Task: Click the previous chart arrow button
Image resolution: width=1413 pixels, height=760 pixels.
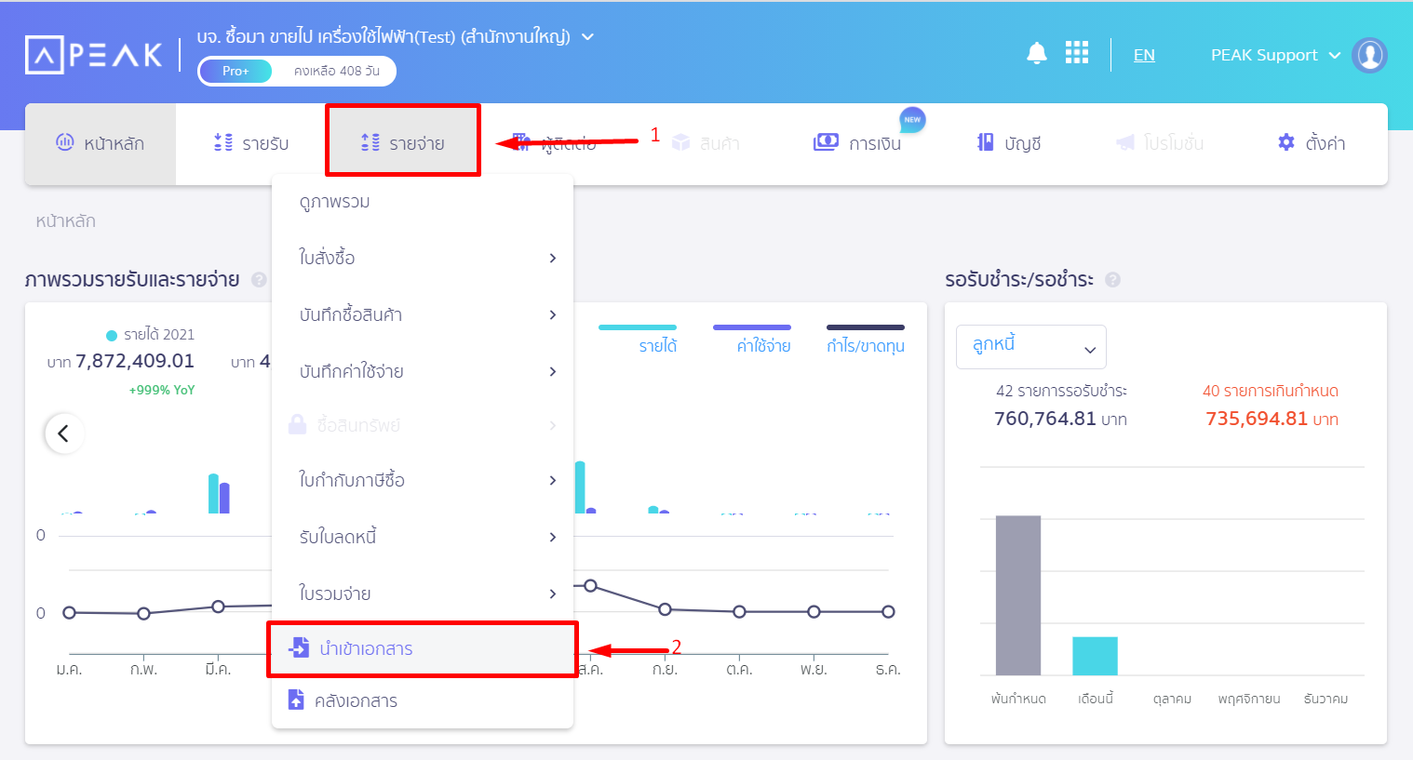Action: pyautogui.click(x=64, y=433)
